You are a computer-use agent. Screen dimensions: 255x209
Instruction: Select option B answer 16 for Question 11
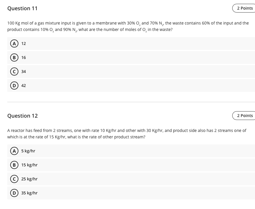click(23, 57)
